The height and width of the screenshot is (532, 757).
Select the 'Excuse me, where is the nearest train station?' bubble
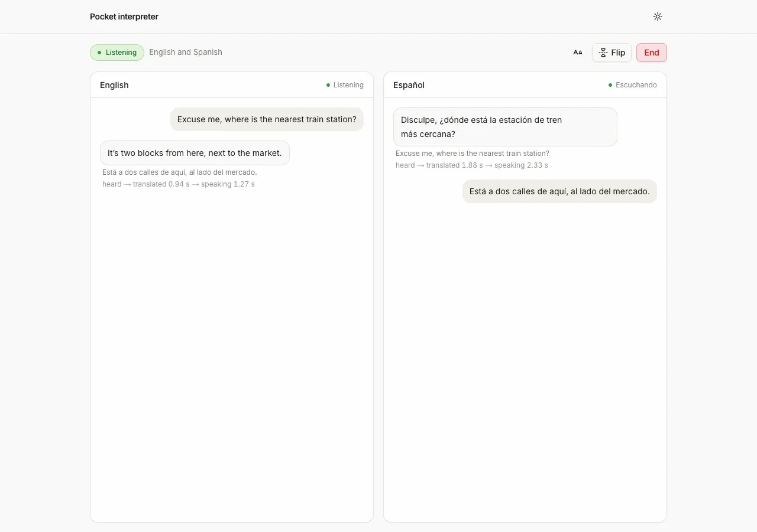[x=267, y=119]
